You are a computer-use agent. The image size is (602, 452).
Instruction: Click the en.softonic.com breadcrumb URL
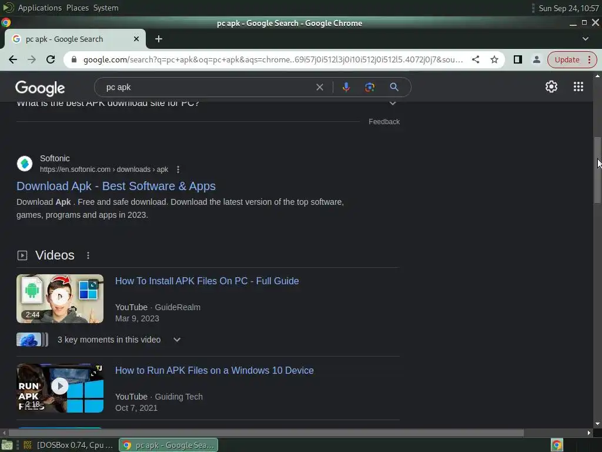point(104,169)
